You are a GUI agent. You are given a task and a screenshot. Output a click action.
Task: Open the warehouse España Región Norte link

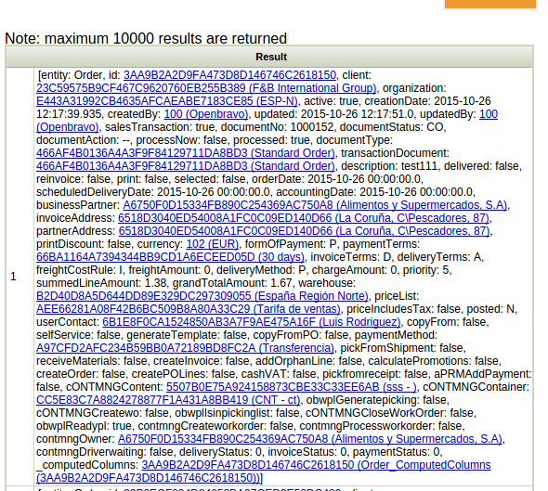[202, 296]
